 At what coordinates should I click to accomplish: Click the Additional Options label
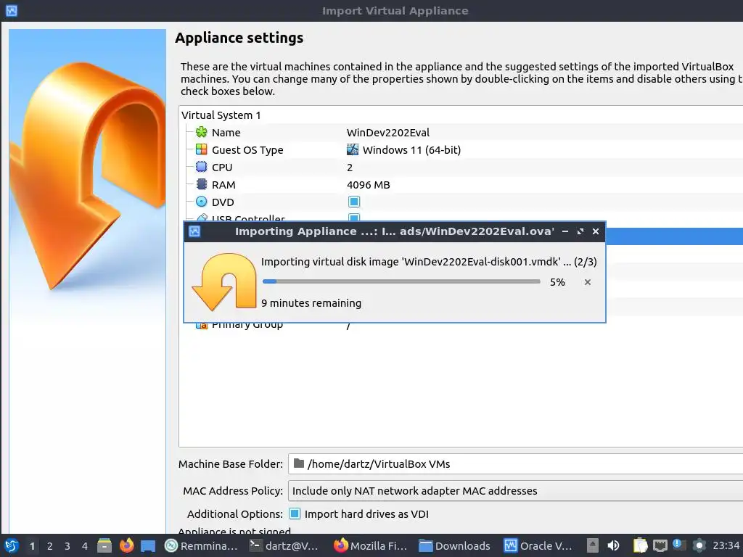click(234, 514)
